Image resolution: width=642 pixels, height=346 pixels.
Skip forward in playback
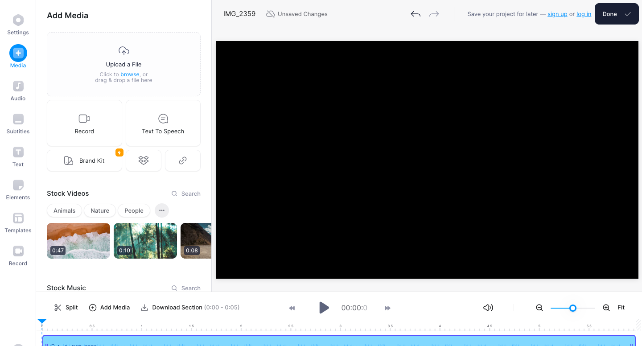pos(387,308)
